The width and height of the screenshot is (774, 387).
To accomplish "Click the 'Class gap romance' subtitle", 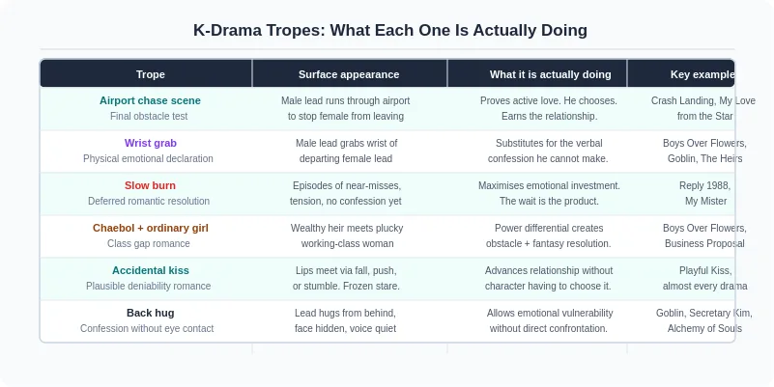I will click(x=149, y=243).
